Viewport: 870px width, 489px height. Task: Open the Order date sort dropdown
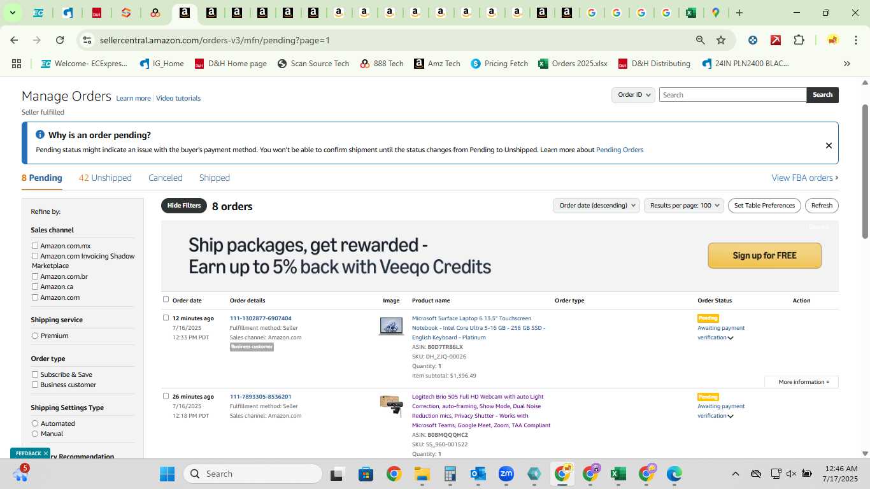596,206
